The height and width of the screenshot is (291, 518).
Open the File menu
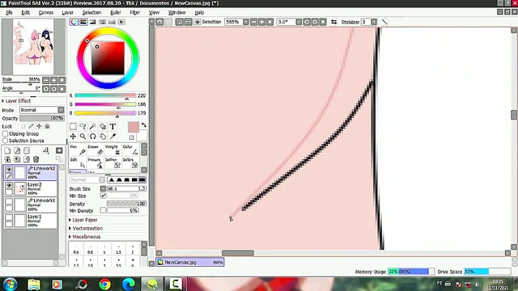pyautogui.click(x=9, y=13)
